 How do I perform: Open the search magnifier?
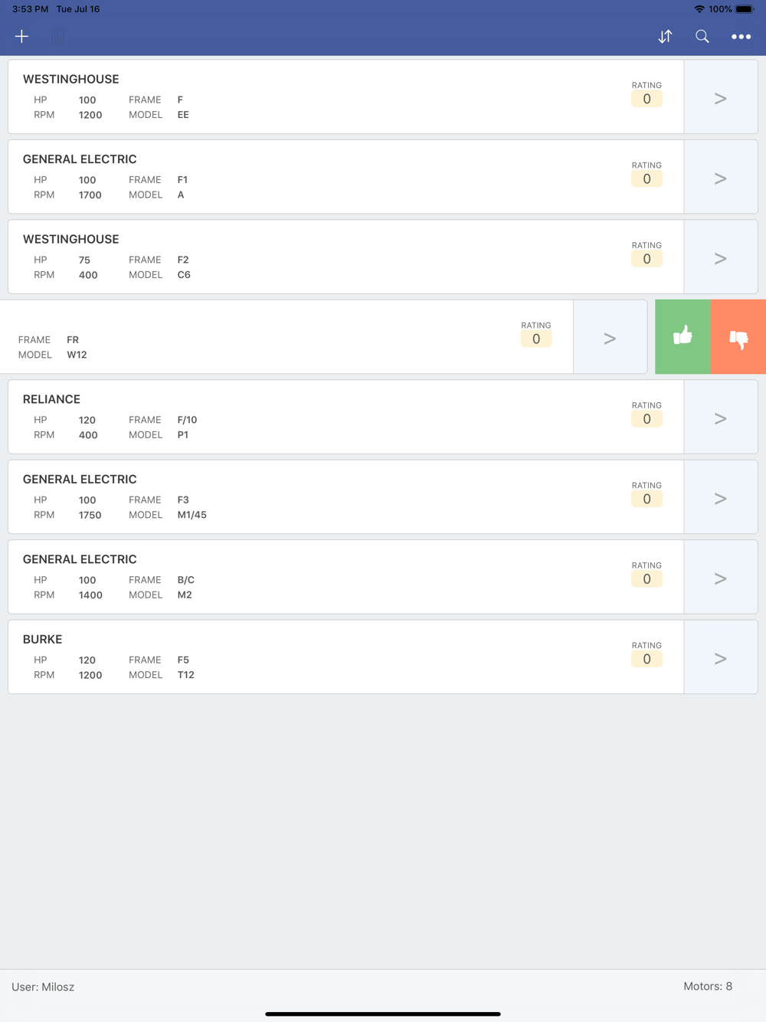coord(702,36)
